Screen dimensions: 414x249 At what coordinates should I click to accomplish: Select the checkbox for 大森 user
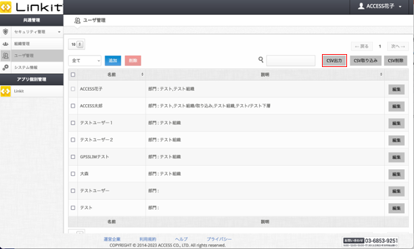tap(73, 174)
